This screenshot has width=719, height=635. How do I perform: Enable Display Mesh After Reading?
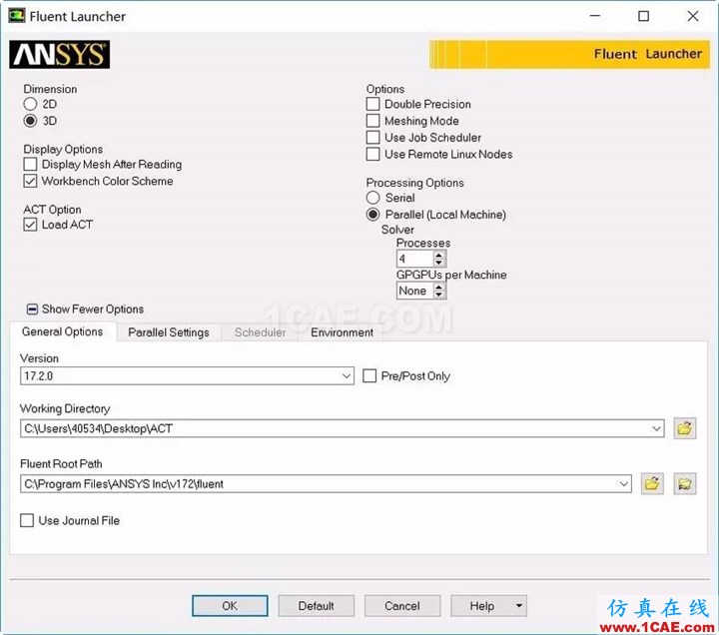point(30,164)
